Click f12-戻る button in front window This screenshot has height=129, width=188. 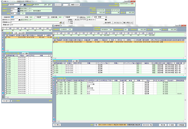(x=57, y=125)
